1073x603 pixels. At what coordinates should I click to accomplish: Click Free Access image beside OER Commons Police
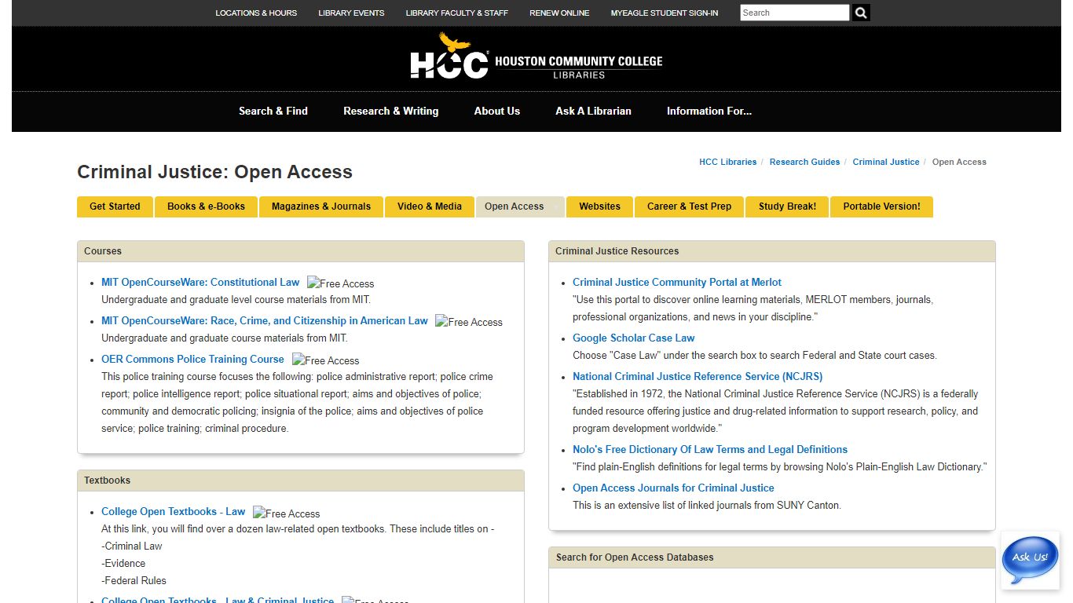[325, 360]
